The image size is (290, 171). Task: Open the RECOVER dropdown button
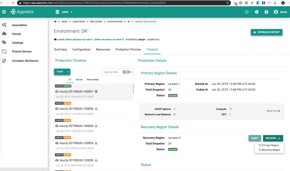(273, 138)
